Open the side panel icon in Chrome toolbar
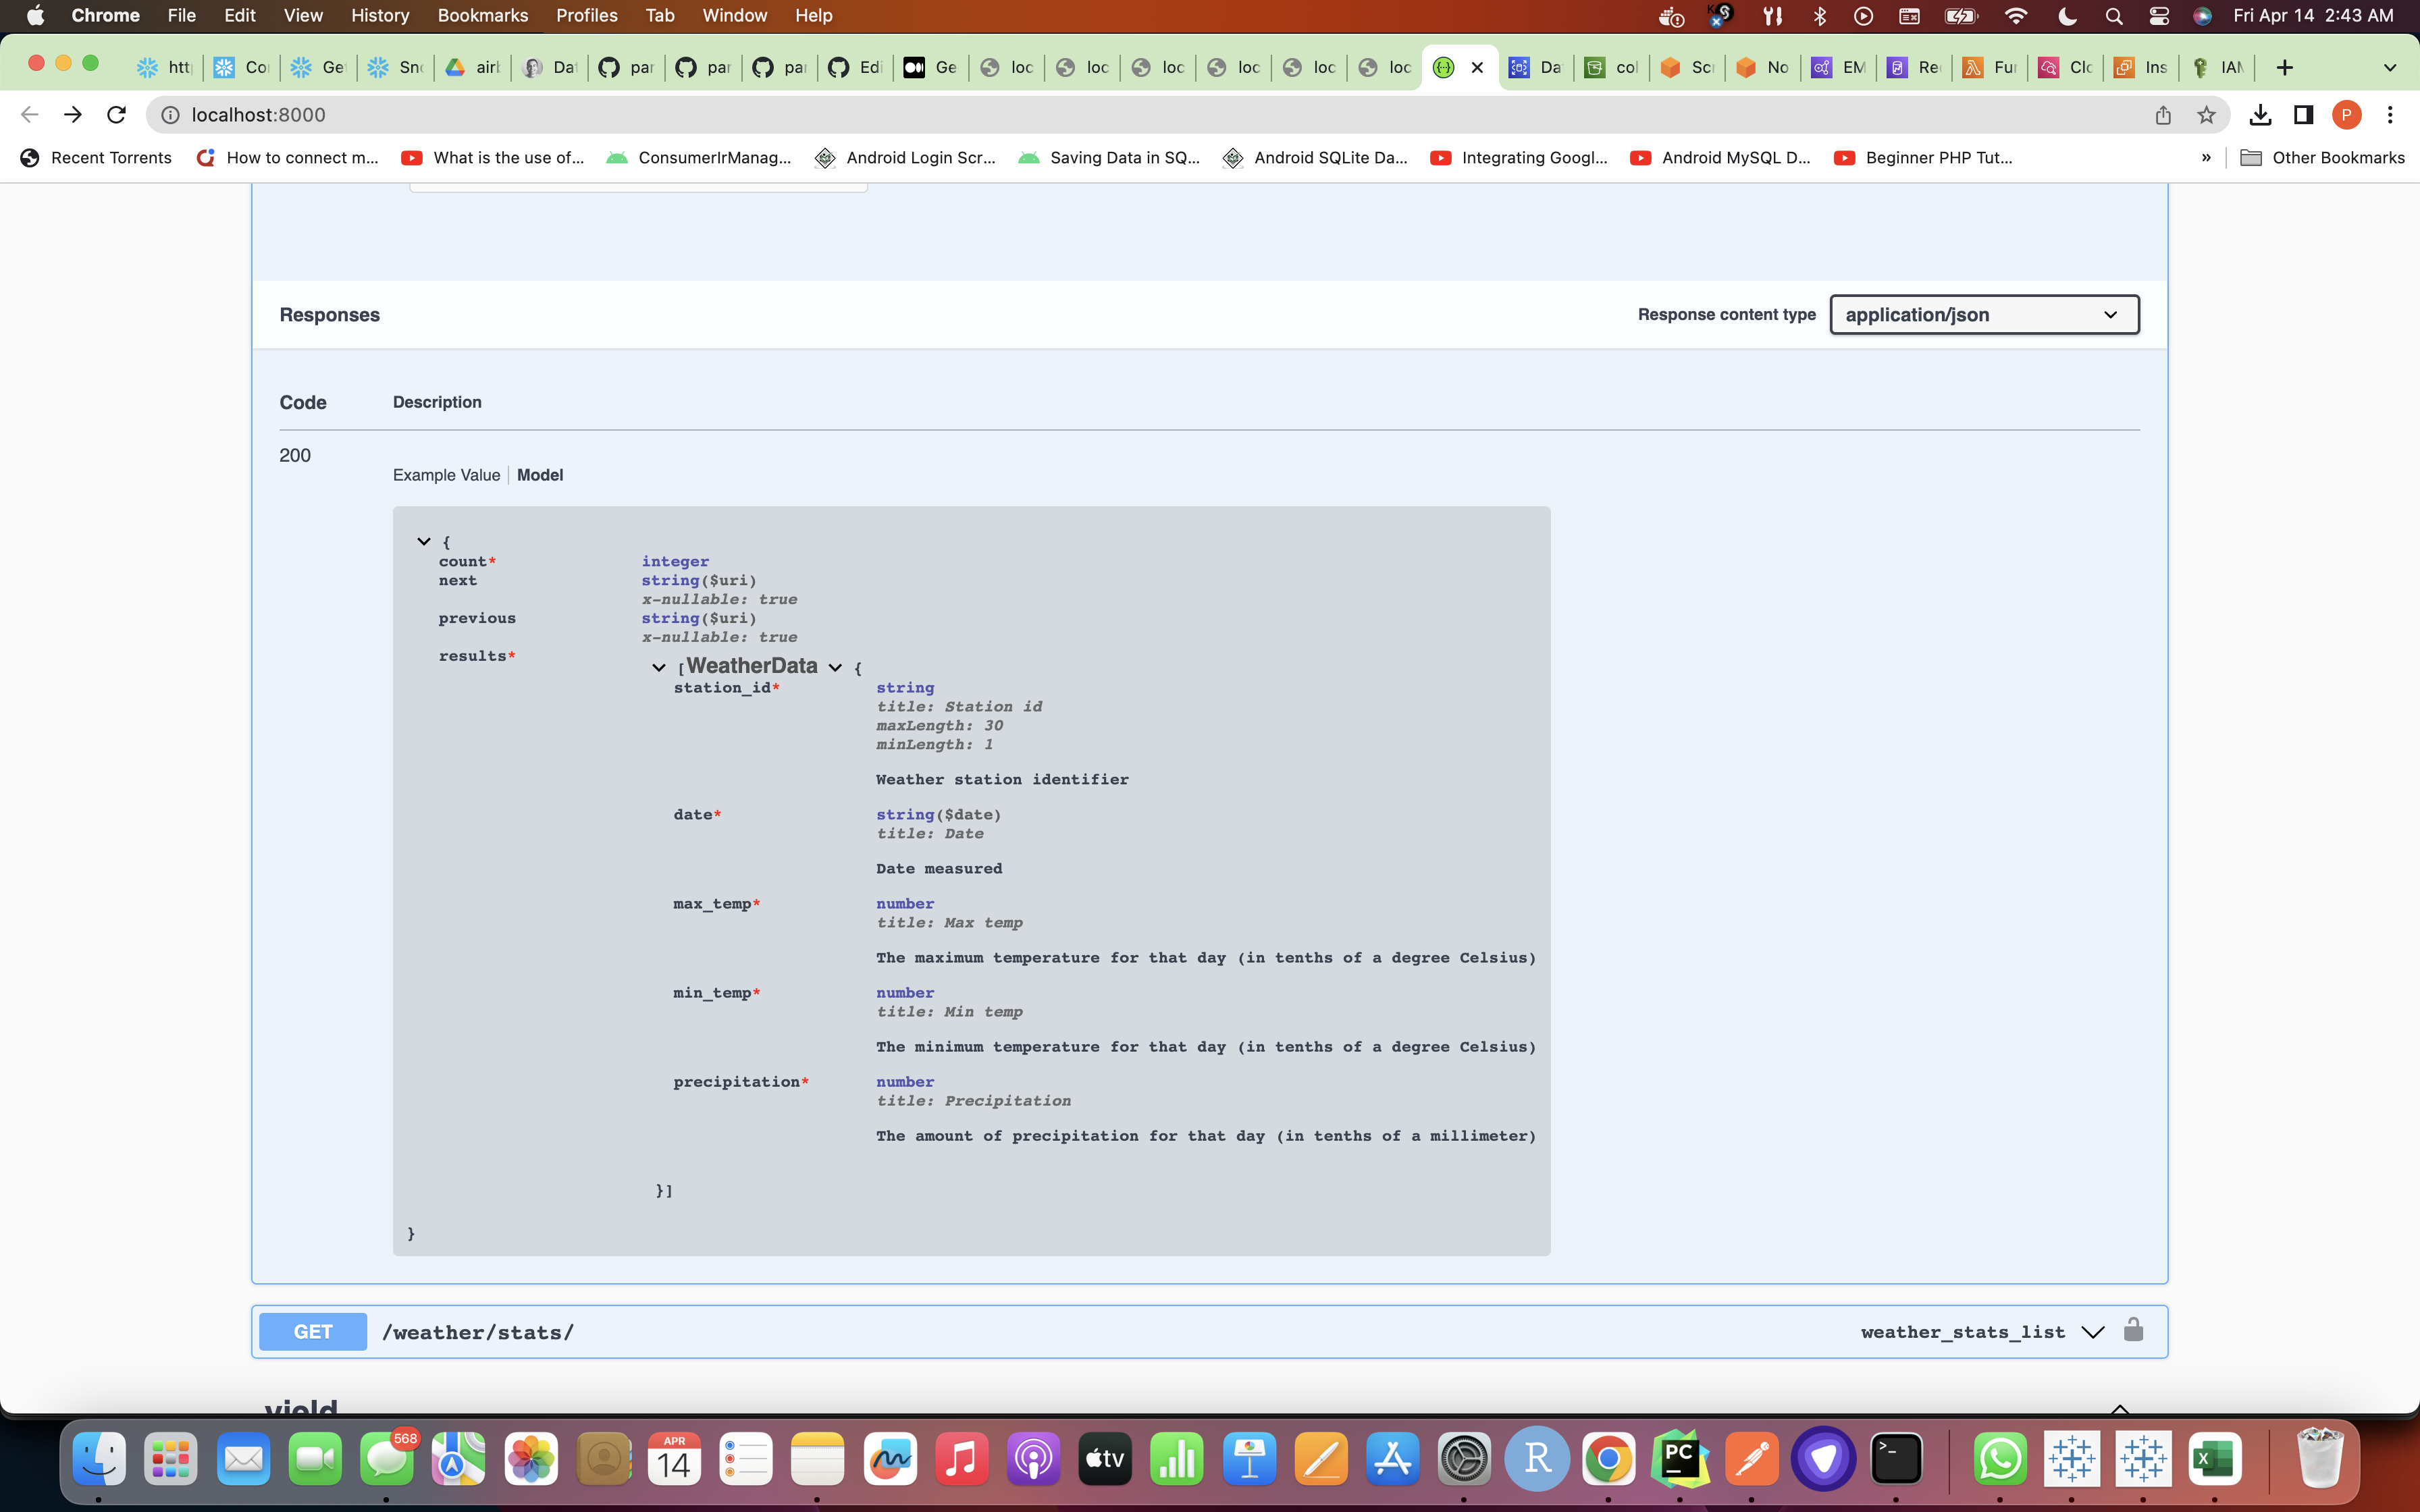Screen dimensions: 2420x1512 [2303, 115]
